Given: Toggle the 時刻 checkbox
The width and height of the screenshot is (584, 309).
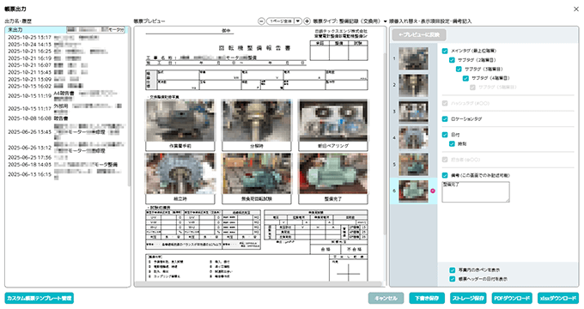Looking at the screenshot, I should coord(452,143).
